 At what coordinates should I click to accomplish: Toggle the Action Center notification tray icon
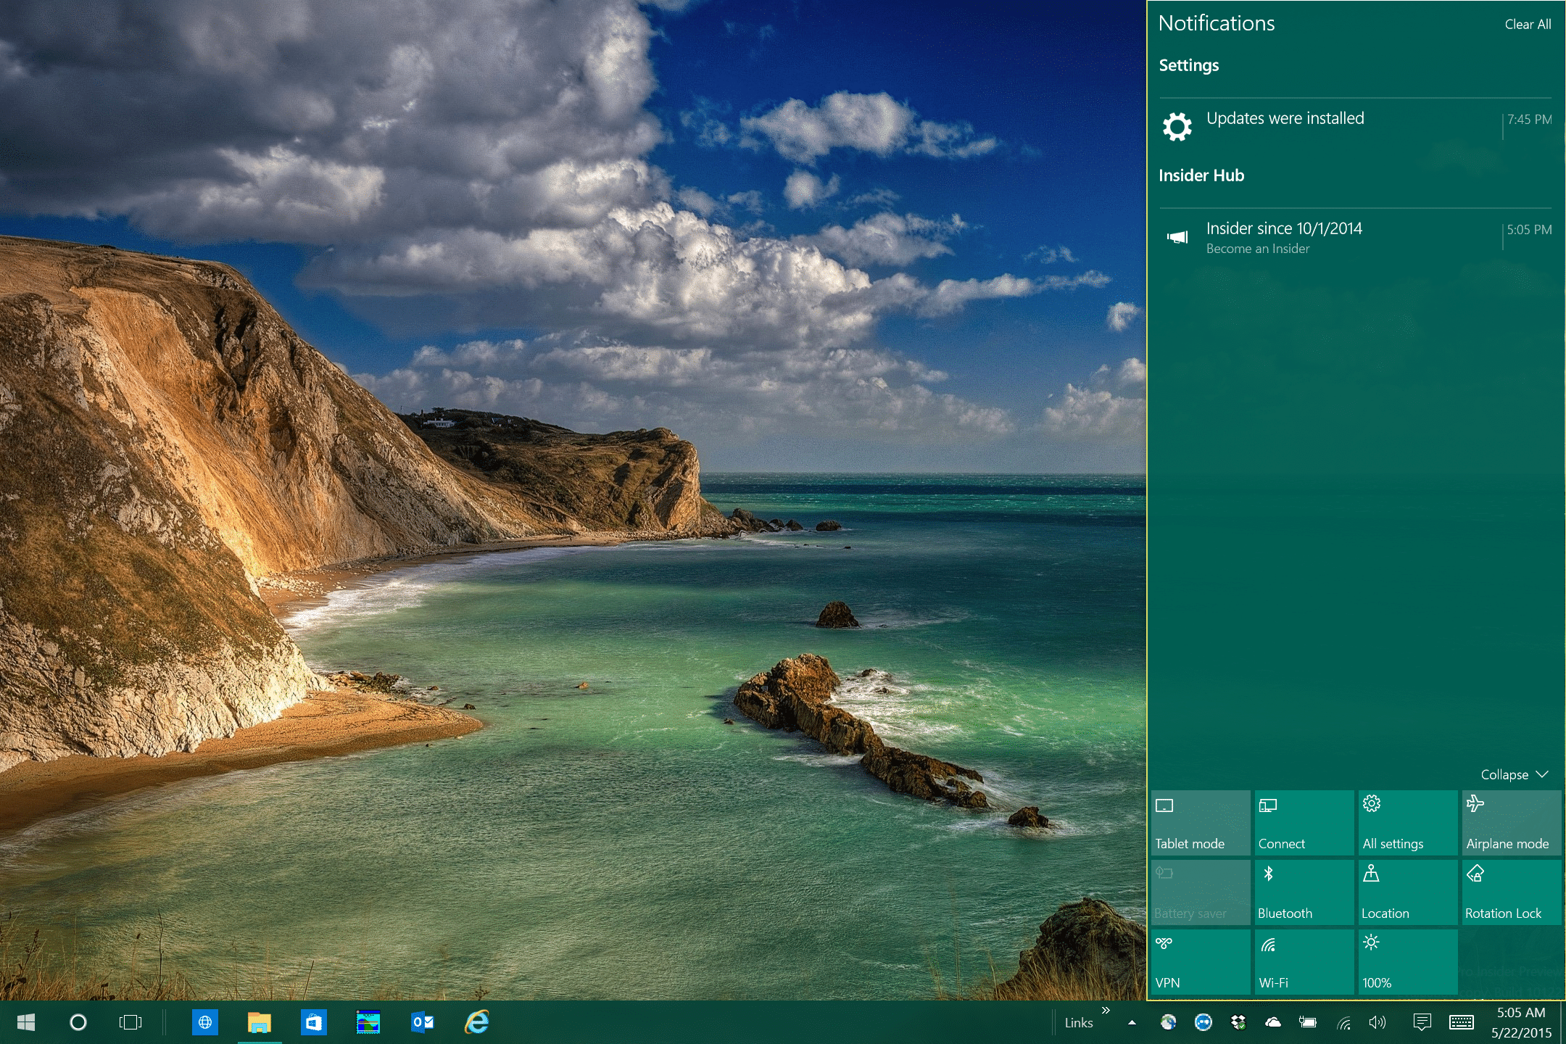1422,1022
